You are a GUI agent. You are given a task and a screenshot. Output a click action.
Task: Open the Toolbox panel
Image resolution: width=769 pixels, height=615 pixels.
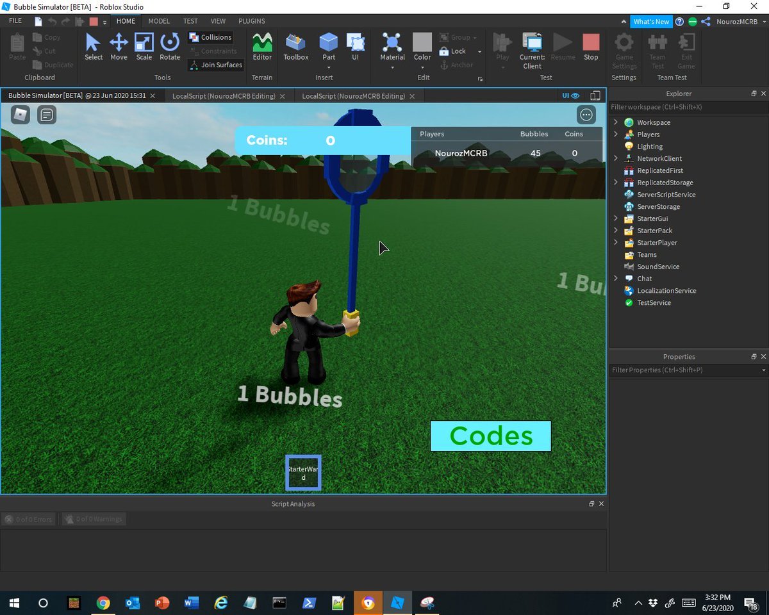[x=296, y=47]
